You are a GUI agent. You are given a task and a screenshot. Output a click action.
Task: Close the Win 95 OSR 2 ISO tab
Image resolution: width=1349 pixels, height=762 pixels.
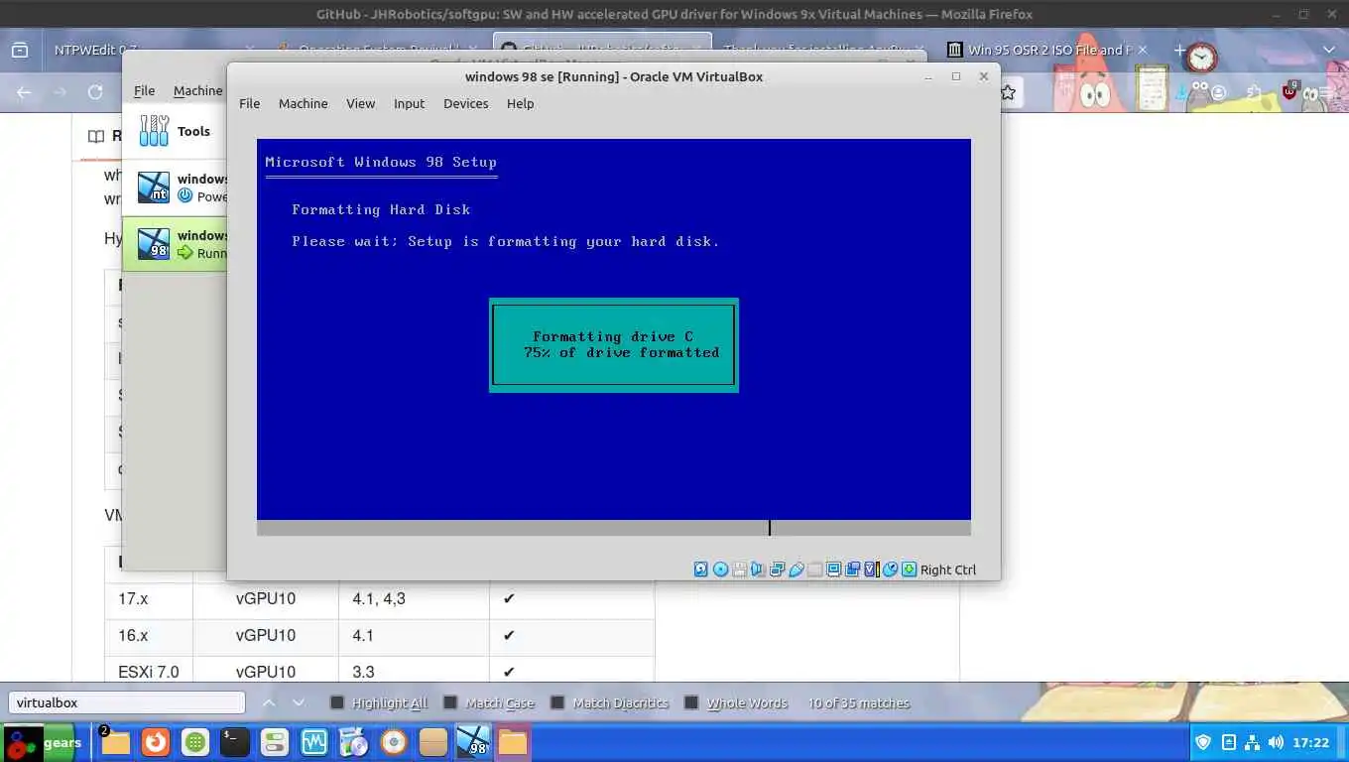coord(1142,50)
